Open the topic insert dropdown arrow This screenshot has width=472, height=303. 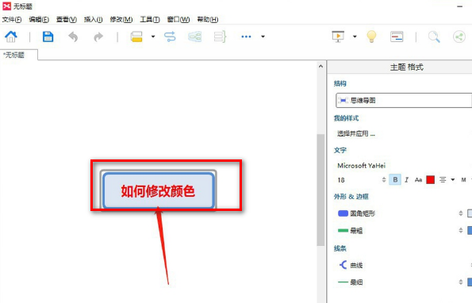153,36
